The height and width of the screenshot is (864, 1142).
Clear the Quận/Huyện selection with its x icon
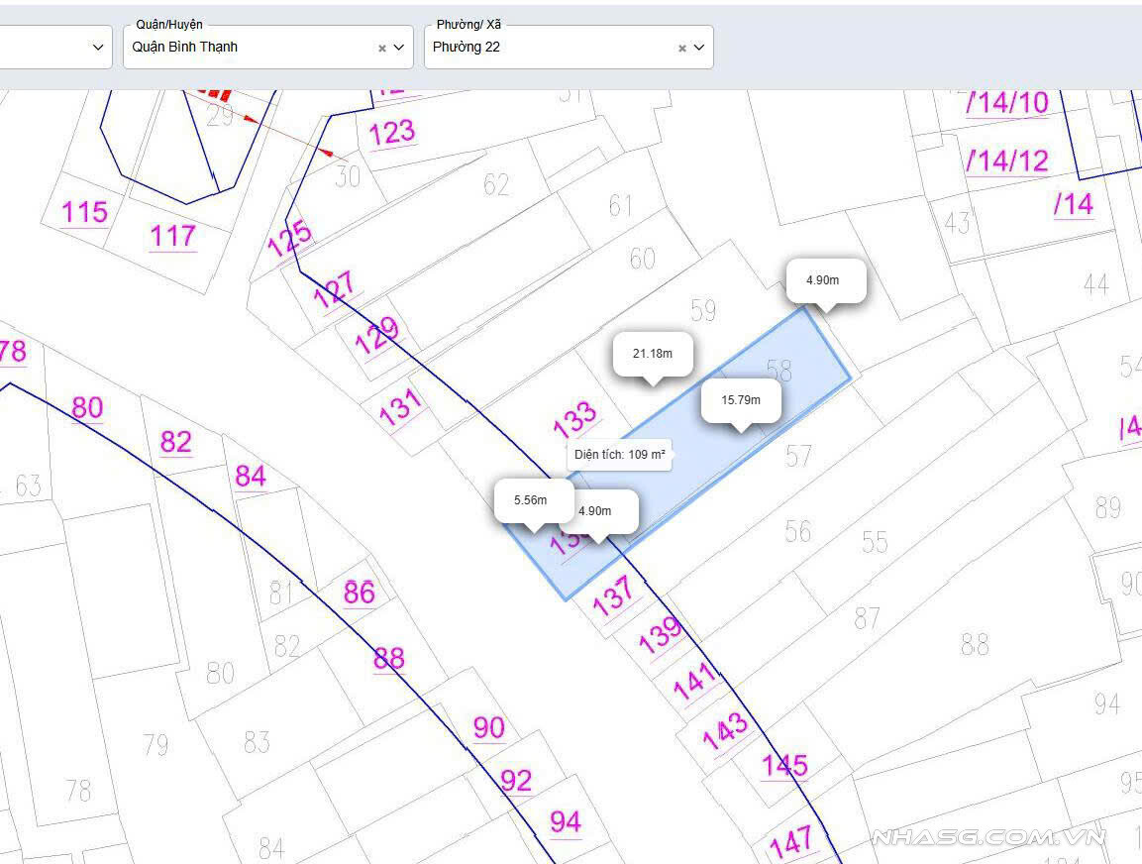[382, 48]
